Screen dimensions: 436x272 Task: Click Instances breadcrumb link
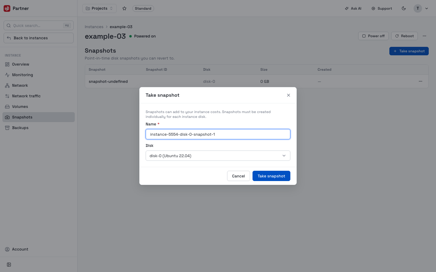(94, 27)
